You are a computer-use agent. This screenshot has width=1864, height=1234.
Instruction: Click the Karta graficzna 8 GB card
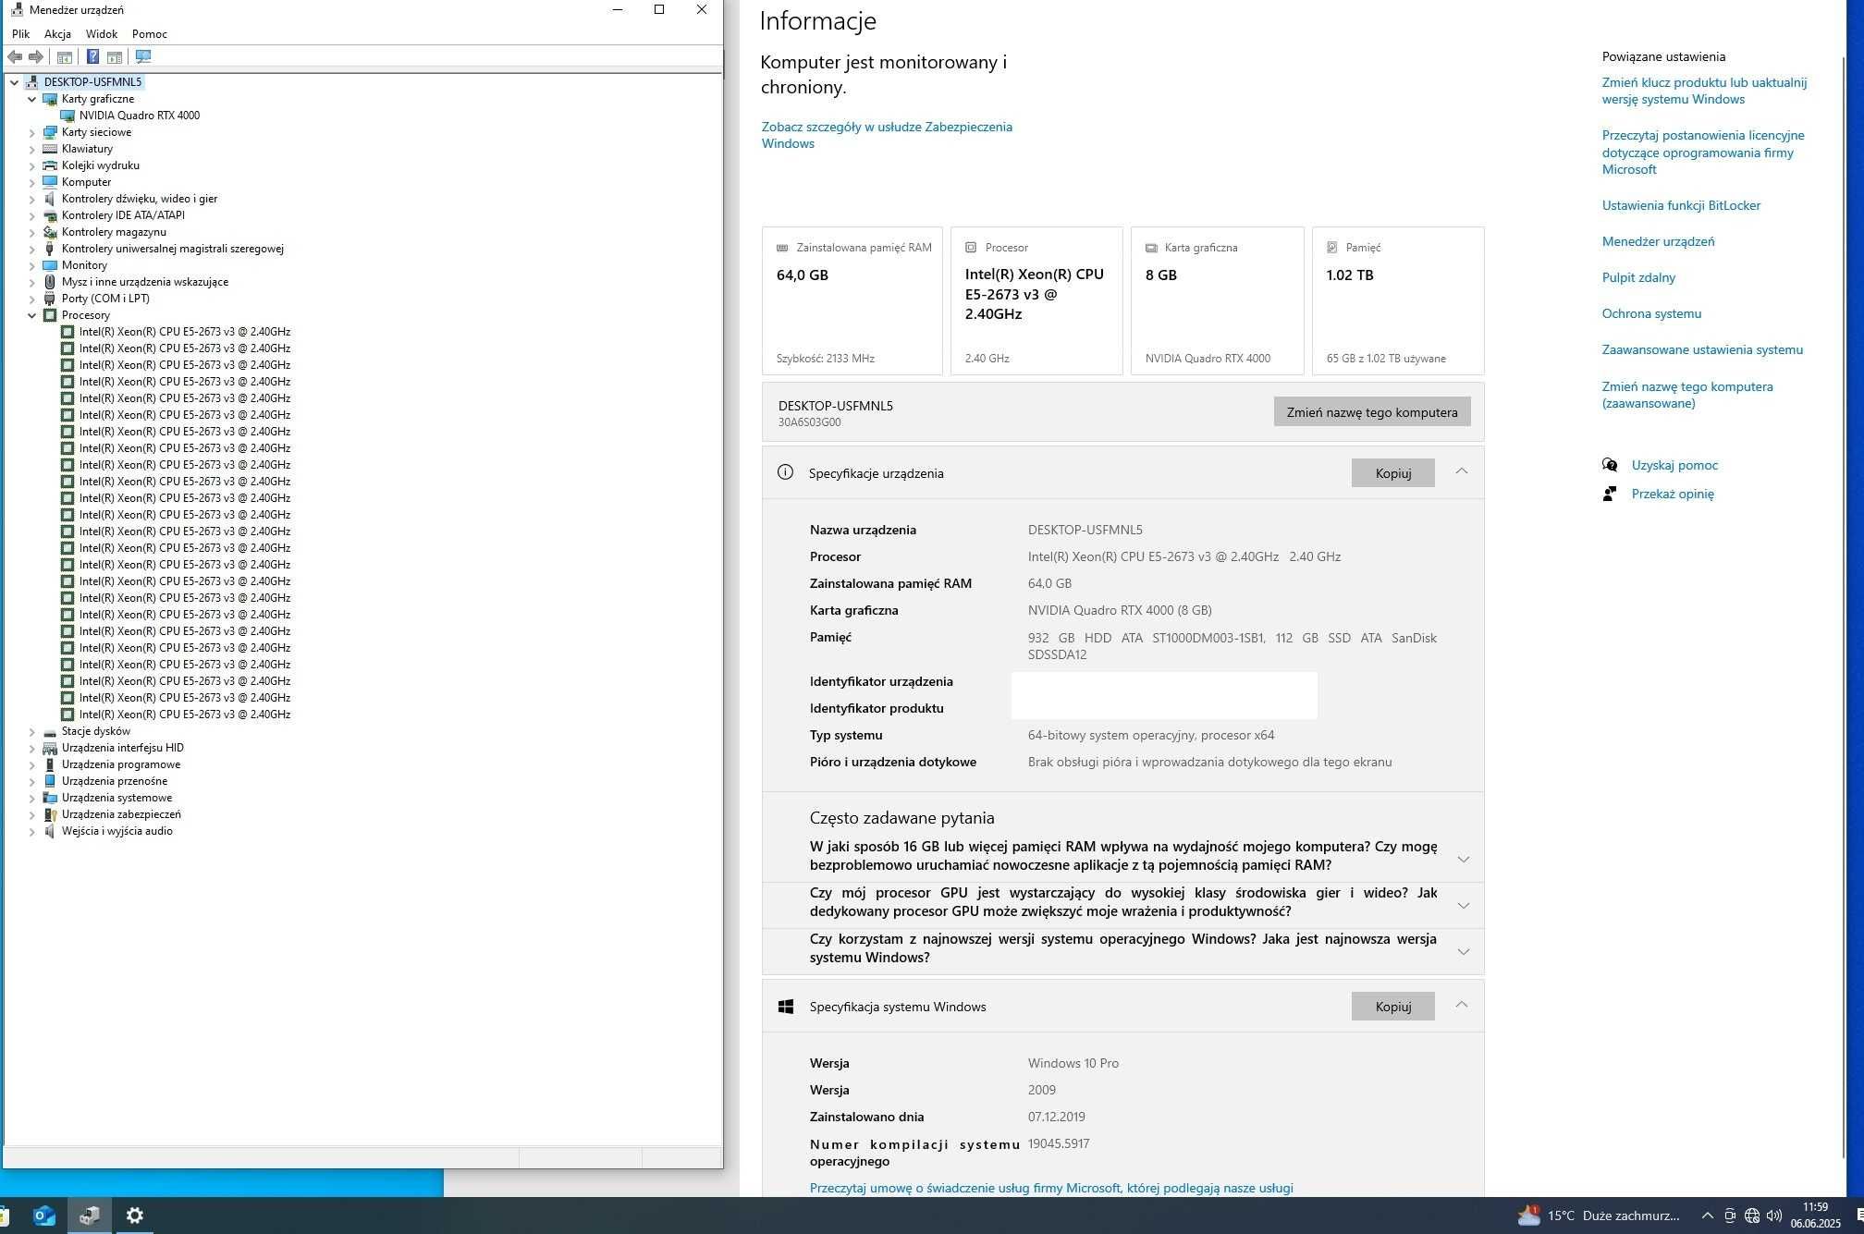1217,300
